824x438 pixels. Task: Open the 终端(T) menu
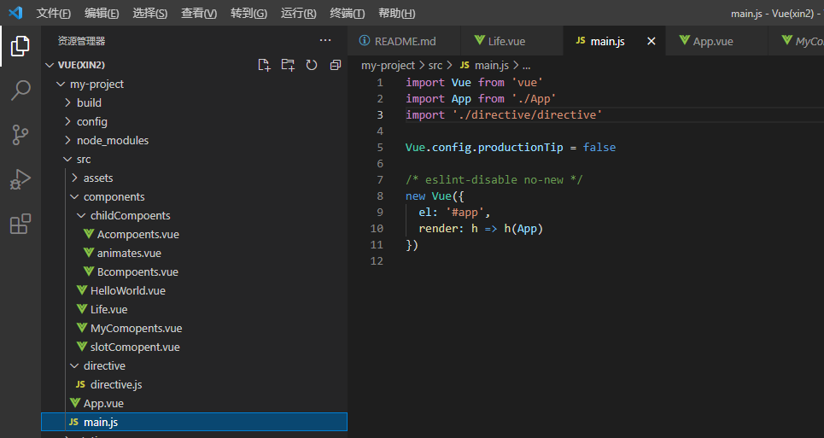click(x=348, y=13)
